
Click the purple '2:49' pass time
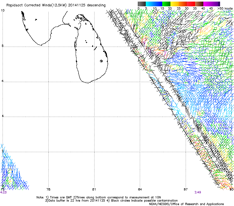pyautogui.click(x=198, y=192)
